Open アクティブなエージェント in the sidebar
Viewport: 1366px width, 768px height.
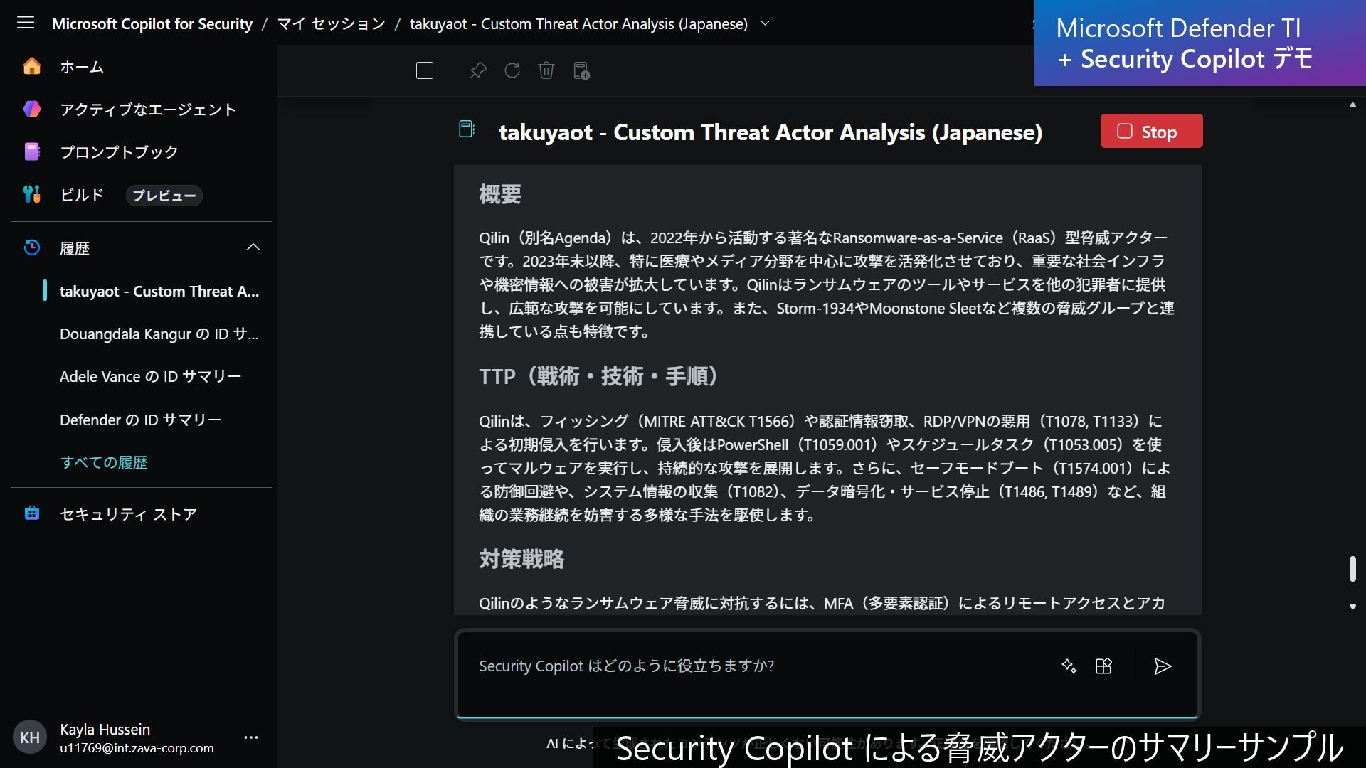(x=147, y=109)
